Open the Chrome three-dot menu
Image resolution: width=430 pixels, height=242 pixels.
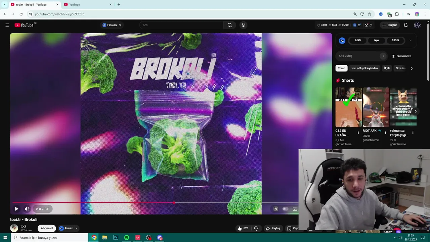(425, 14)
